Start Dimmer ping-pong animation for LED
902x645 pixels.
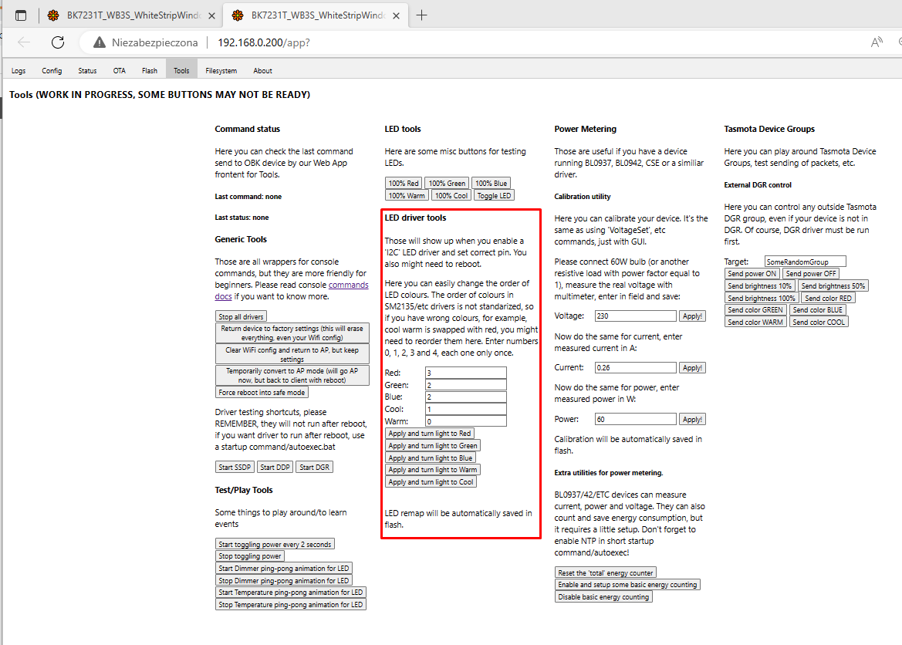[x=284, y=569]
